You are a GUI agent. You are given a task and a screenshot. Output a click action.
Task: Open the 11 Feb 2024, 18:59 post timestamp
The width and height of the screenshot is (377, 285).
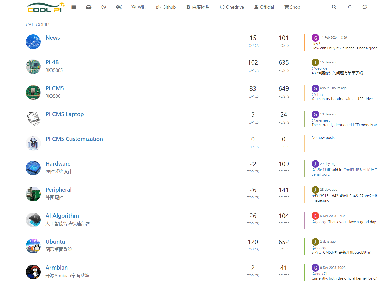click(333, 38)
